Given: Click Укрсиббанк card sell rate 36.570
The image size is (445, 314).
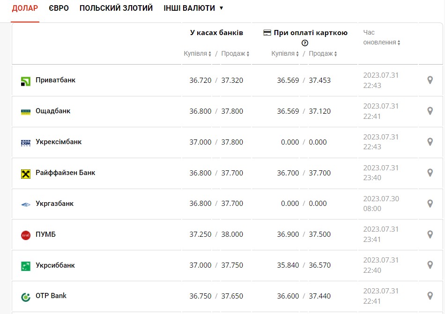Looking at the screenshot, I should [319, 265].
